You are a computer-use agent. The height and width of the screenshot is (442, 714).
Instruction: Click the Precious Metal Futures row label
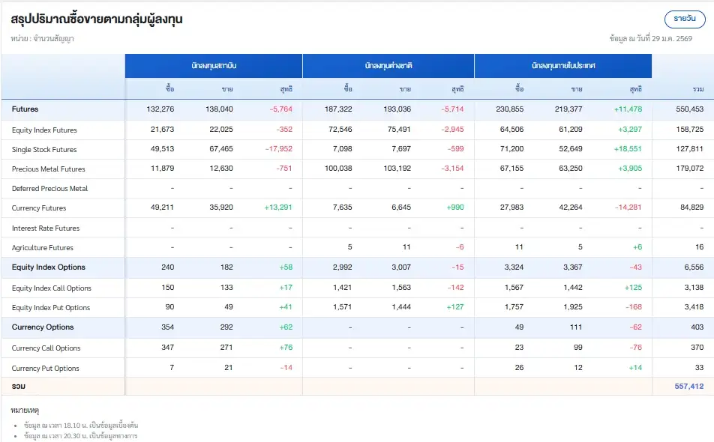tap(48, 169)
